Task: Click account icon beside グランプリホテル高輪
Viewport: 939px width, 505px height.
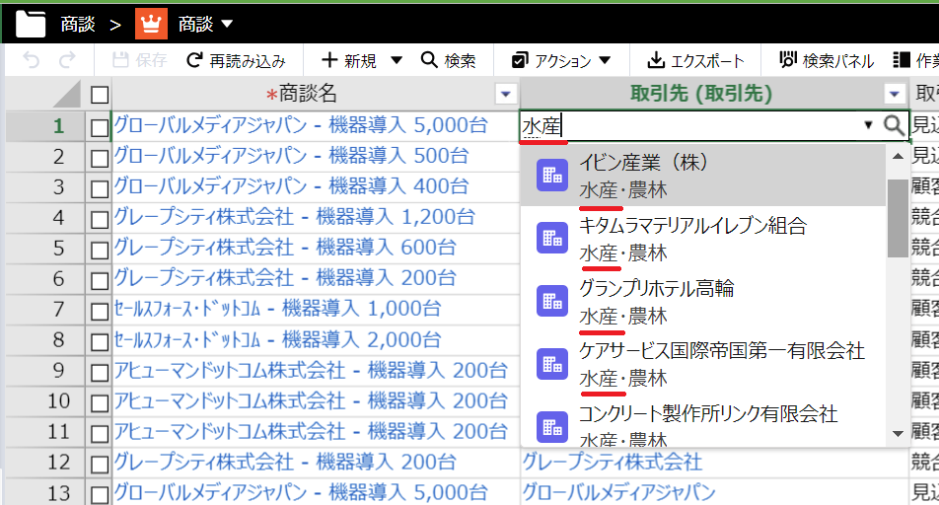Action: pos(552,301)
